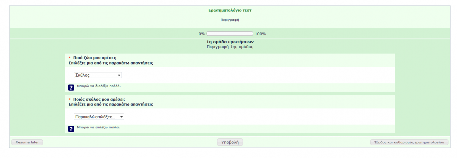Expand the 'Παρακαλώ επιλέξτε...' dropdown

99,117
